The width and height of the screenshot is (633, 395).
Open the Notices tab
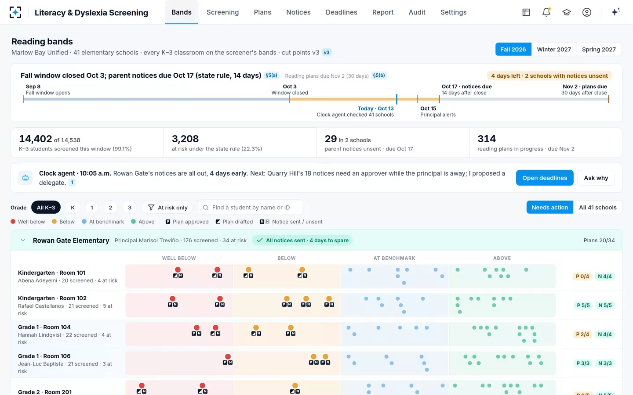(x=298, y=12)
